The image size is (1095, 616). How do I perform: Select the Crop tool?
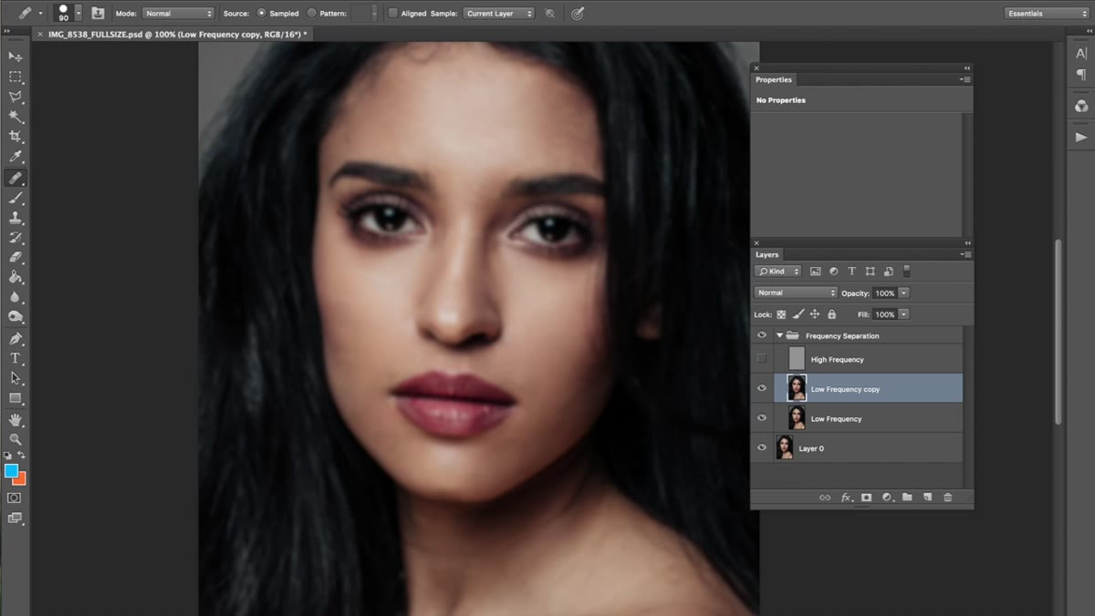pyautogui.click(x=16, y=138)
